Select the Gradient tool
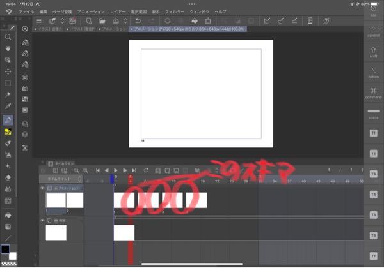 click(8, 227)
